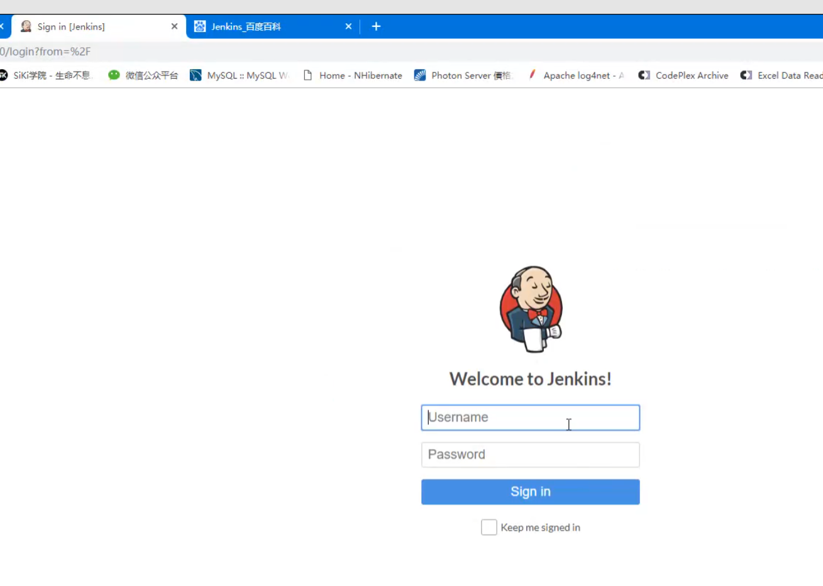Click the address bar URL
823x586 pixels.
tap(45, 52)
